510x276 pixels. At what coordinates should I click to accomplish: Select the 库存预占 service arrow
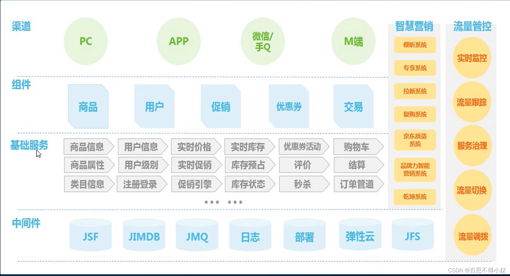point(250,165)
